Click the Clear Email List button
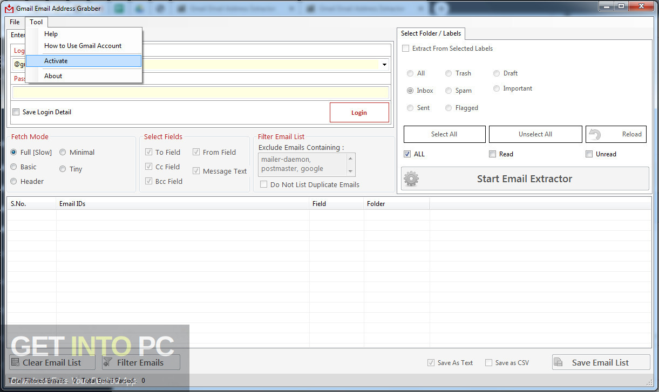The width and height of the screenshot is (659, 392). (x=52, y=362)
